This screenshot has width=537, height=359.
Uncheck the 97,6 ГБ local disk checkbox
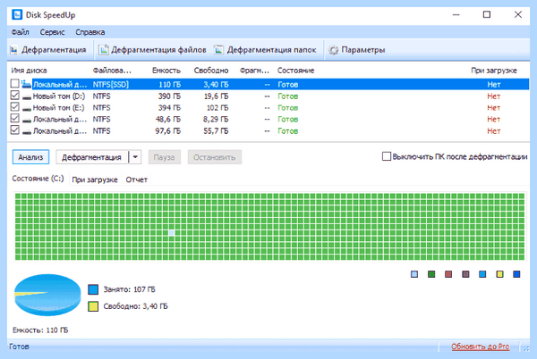(14, 129)
